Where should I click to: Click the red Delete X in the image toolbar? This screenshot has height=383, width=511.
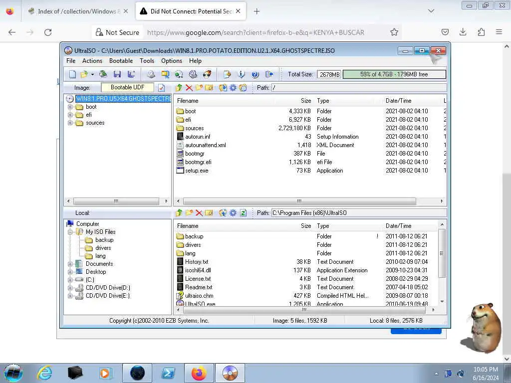pyautogui.click(x=189, y=88)
